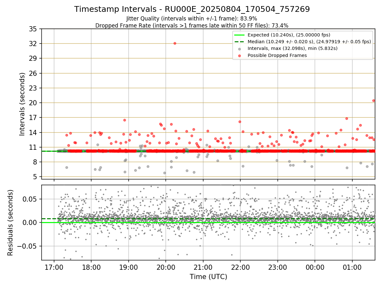Click the '23' y-axis tick label

[x=33, y=88]
